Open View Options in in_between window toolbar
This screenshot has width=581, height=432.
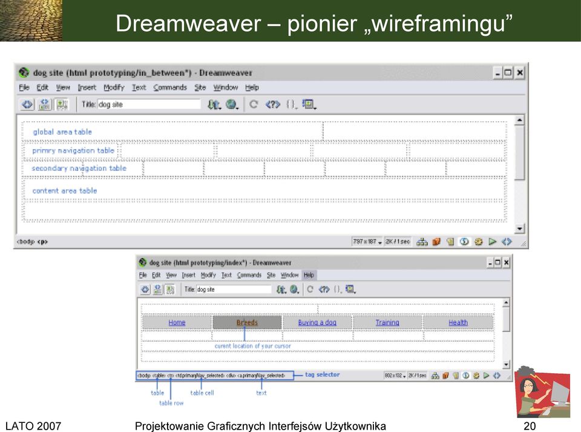[309, 104]
